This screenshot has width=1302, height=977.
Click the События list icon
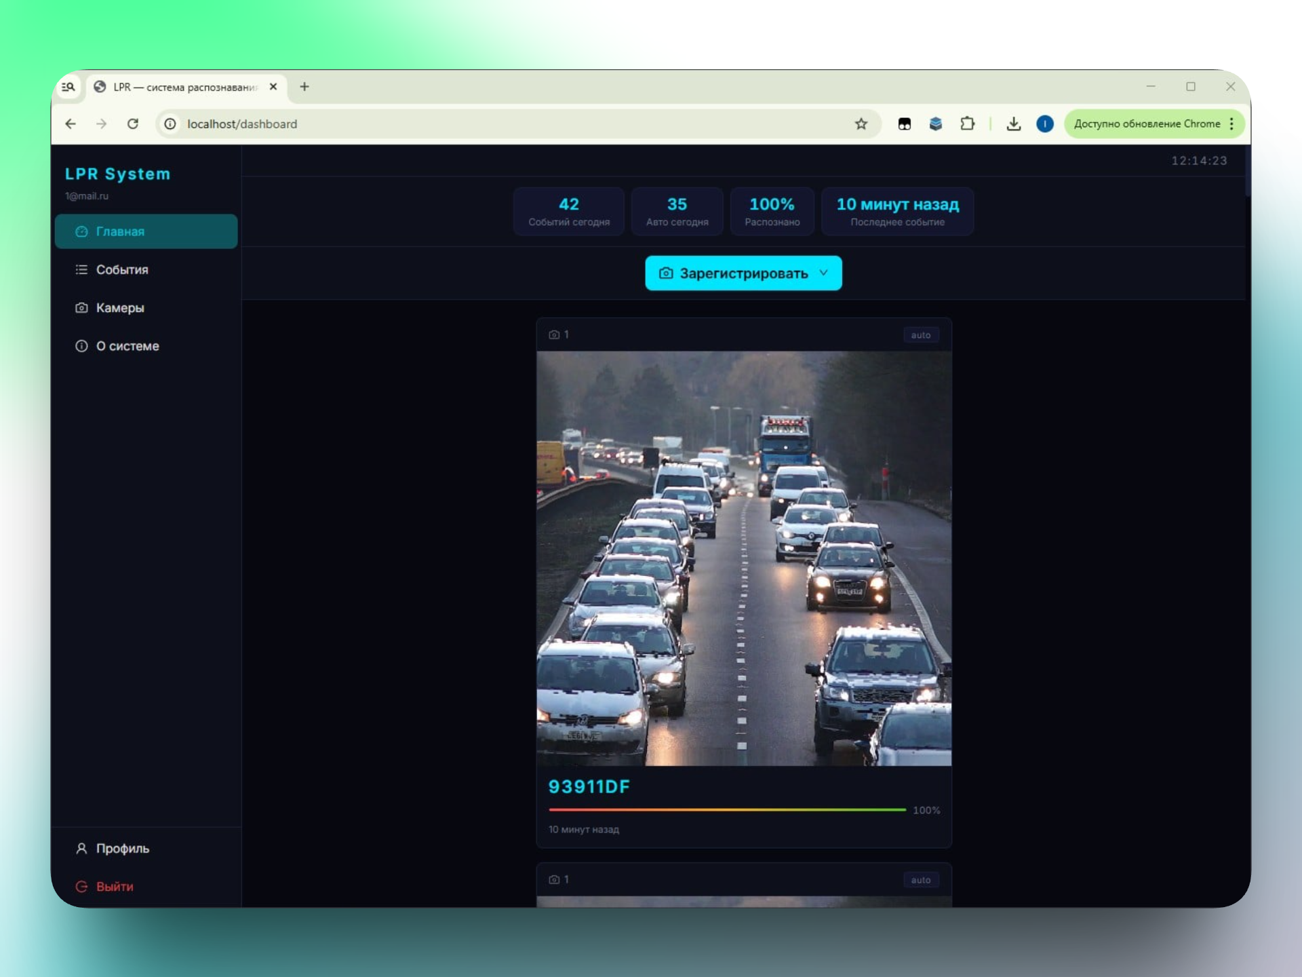[x=81, y=269]
